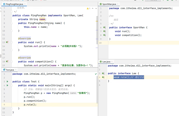Close the Test.java tab
Viewport: 179px width, 116px height.
click(x=16, y=70)
